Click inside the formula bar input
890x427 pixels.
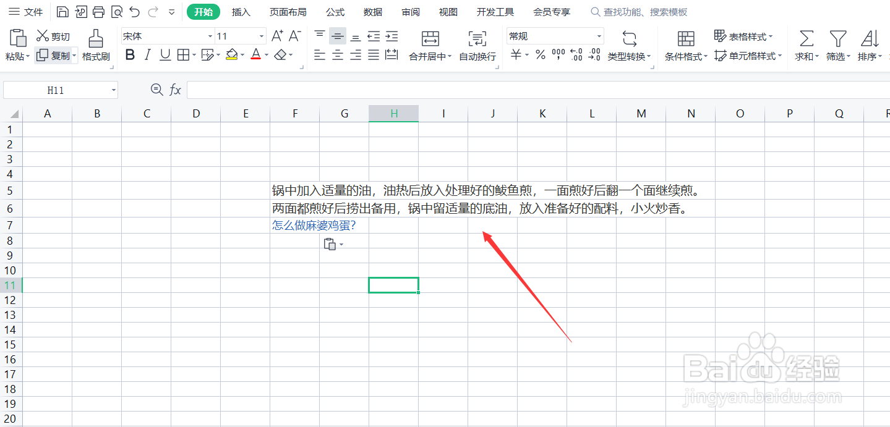(x=538, y=90)
